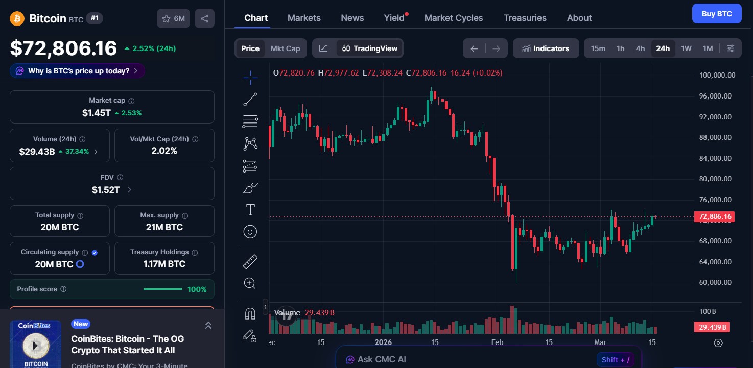
Task: Lock all drawings on the chart
Action: 250,336
